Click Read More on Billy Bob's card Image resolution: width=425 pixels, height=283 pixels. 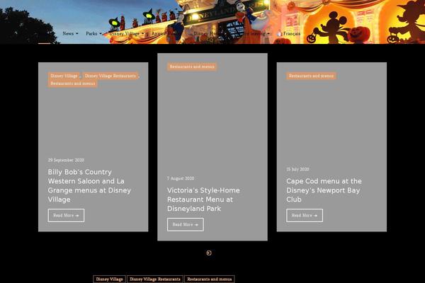click(66, 216)
